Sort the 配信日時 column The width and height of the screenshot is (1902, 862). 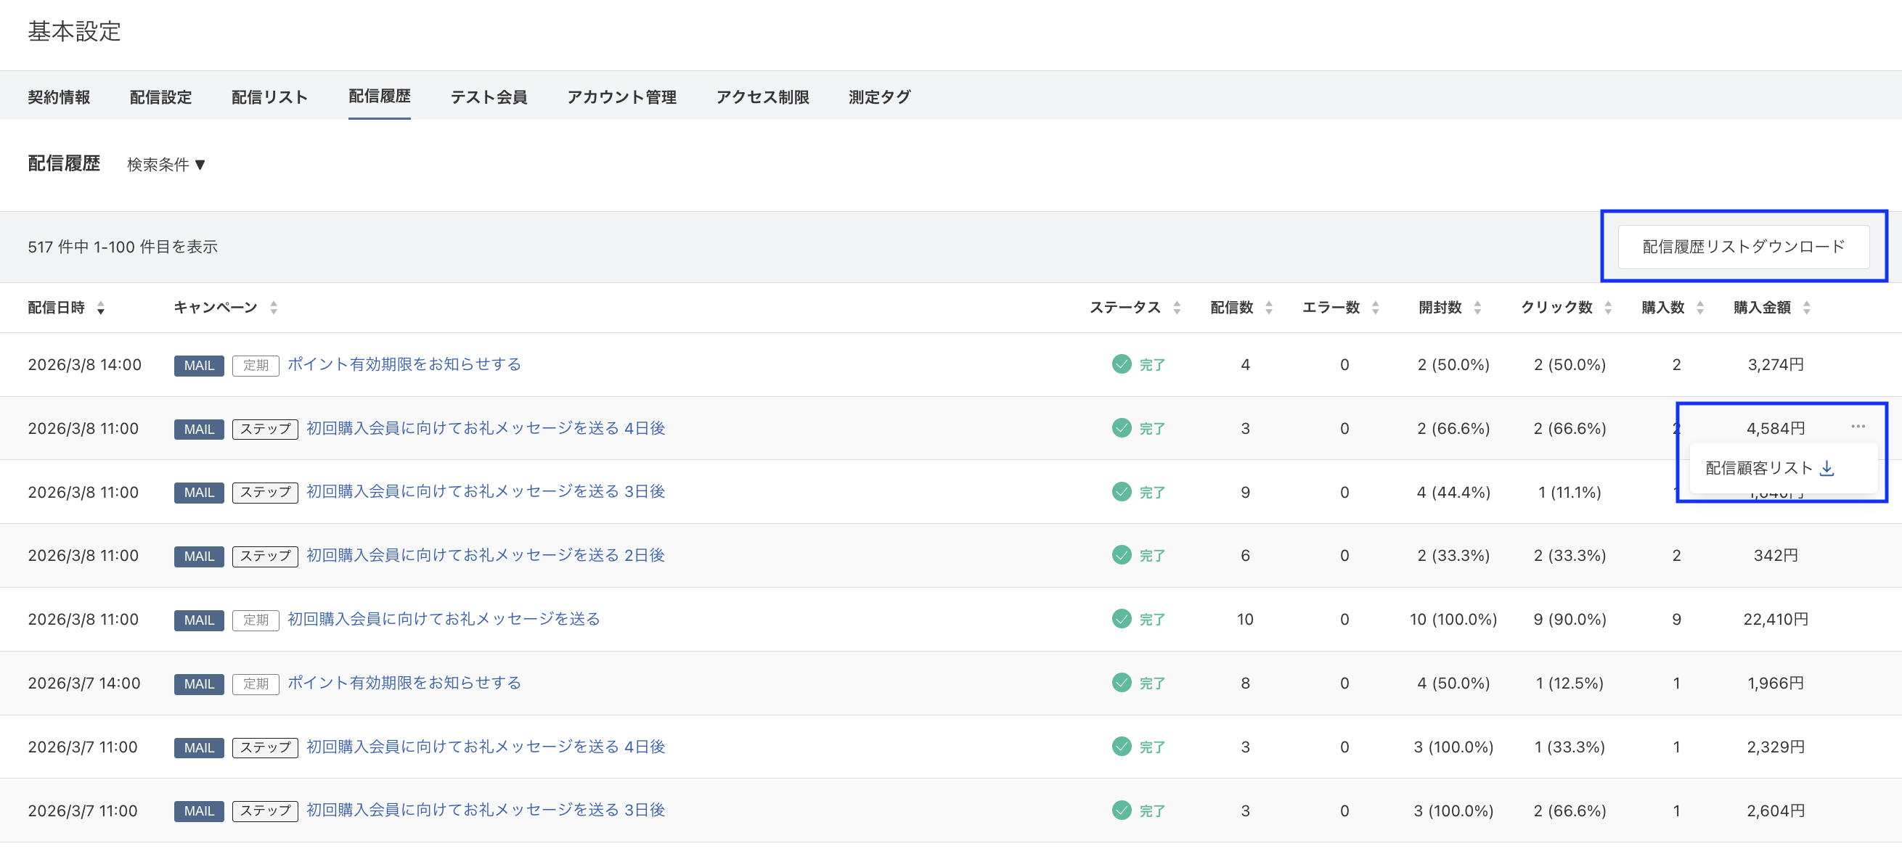101,308
